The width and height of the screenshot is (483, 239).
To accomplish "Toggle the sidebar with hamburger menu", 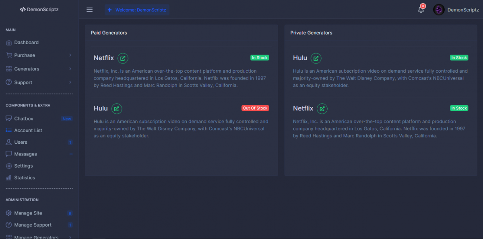I will tap(89, 10).
